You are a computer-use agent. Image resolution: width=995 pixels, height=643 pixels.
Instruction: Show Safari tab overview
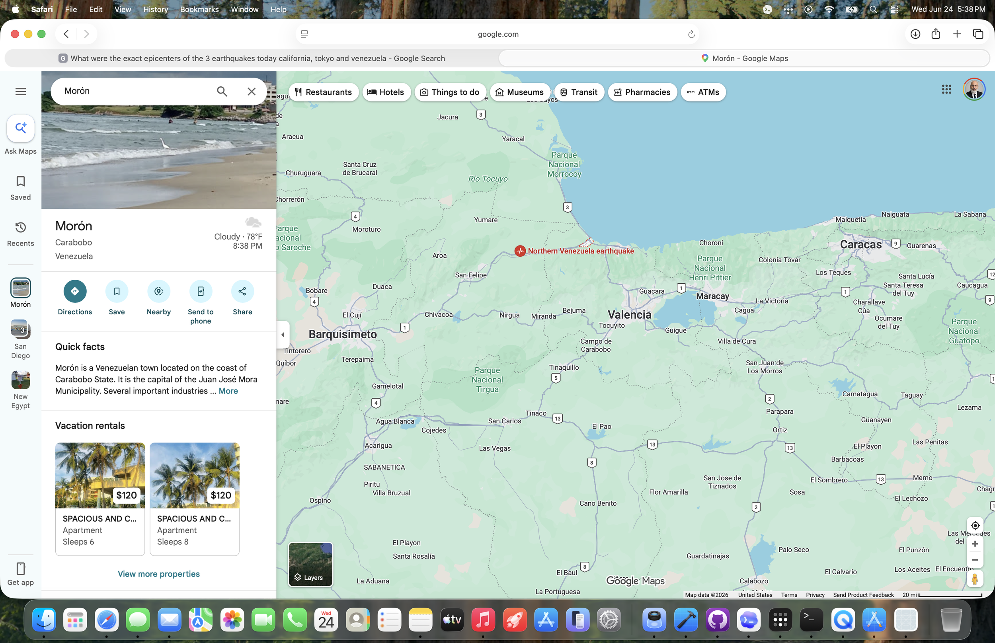click(978, 34)
